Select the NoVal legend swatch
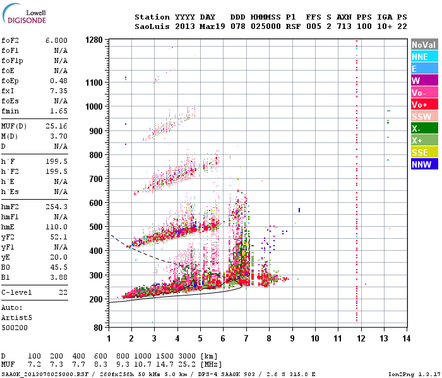442x378 pixels. 424,45
